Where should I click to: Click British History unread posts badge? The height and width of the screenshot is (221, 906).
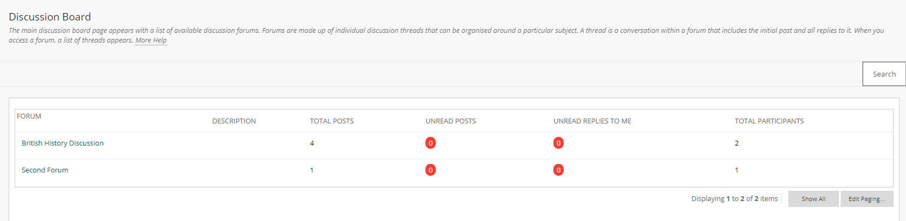[x=430, y=143]
